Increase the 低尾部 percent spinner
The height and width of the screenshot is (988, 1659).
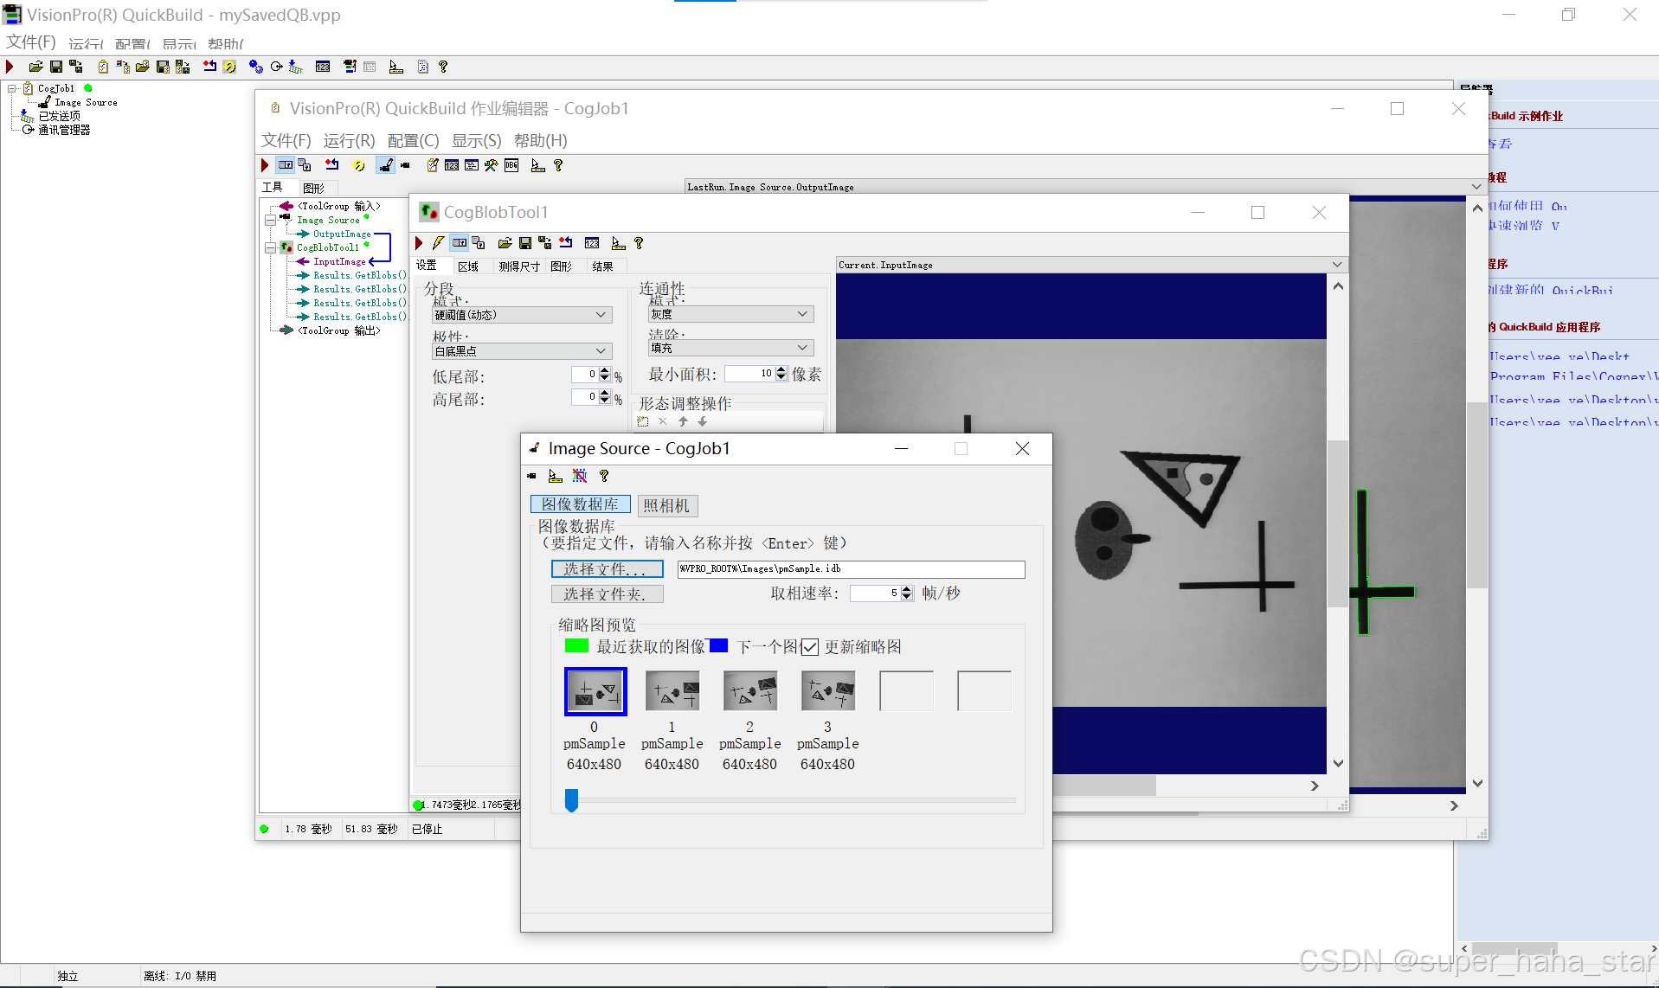pos(604,370)
